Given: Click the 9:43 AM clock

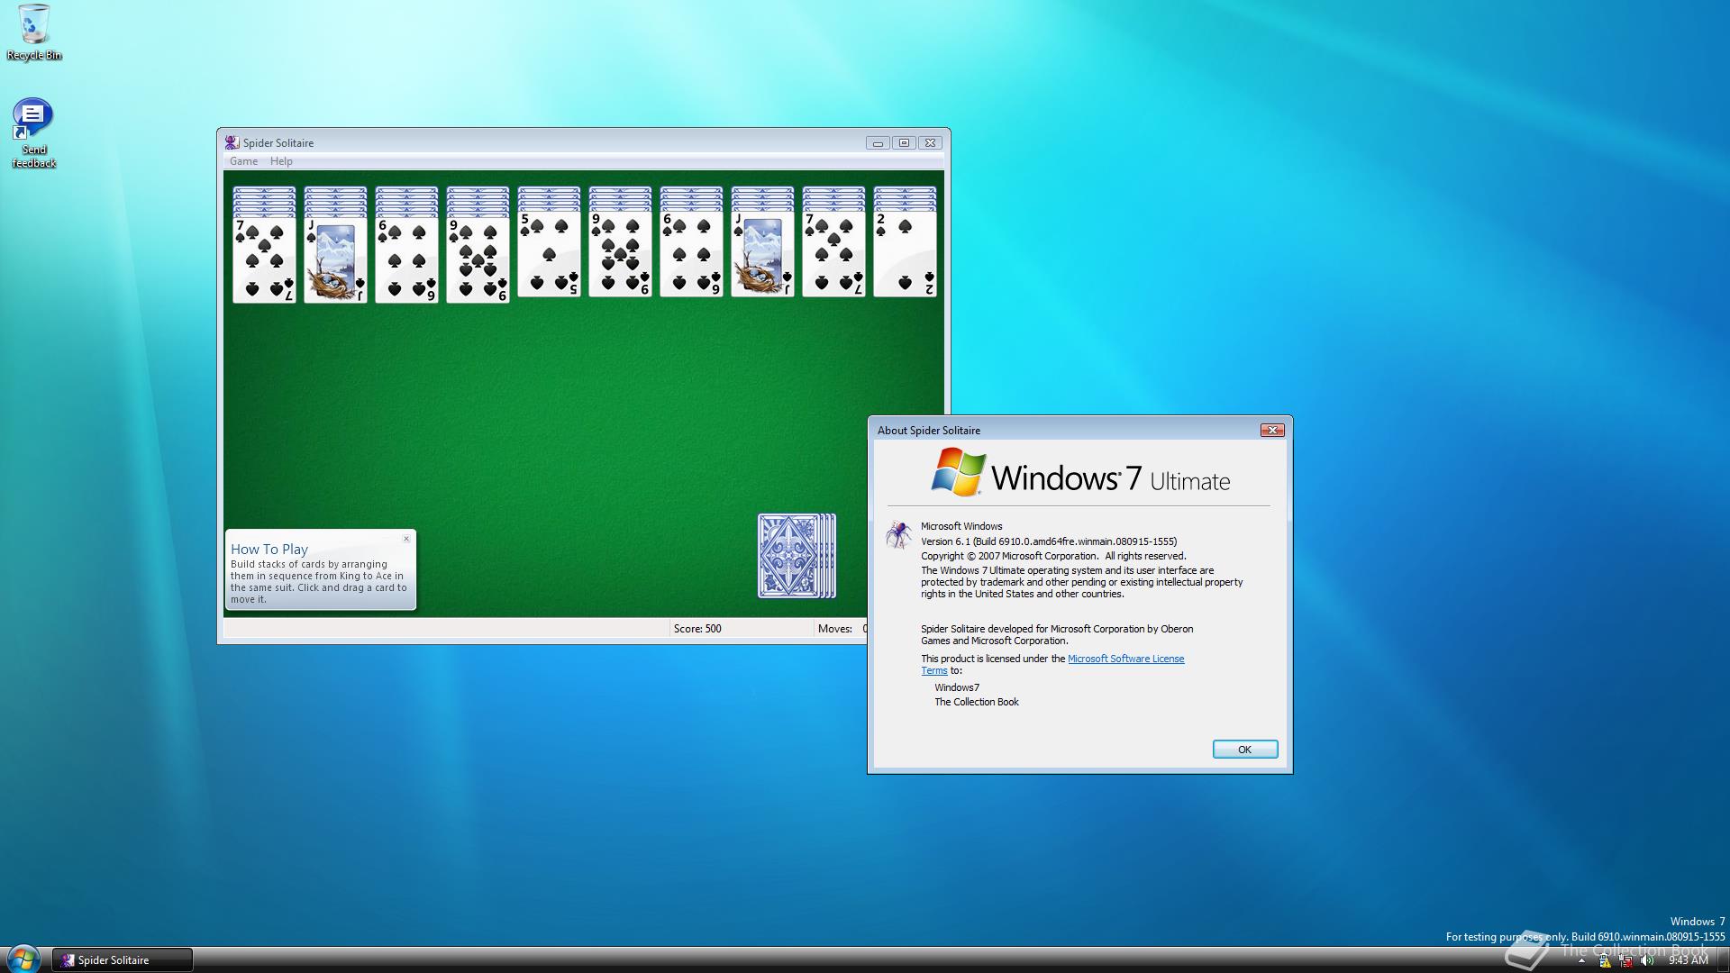Looking at the screenshot, I should (1688, 960).
